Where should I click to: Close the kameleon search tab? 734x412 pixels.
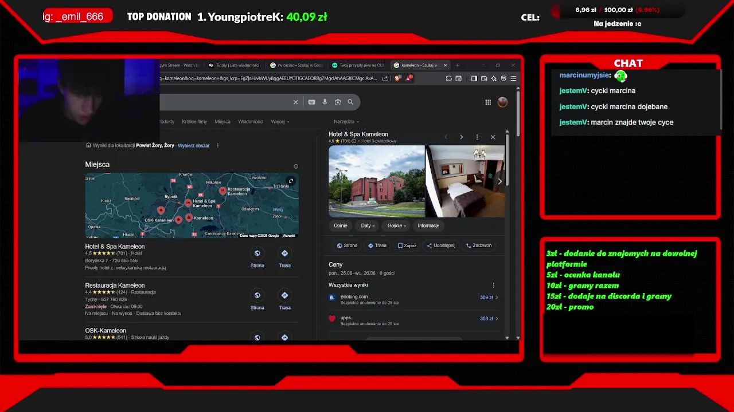445,65
